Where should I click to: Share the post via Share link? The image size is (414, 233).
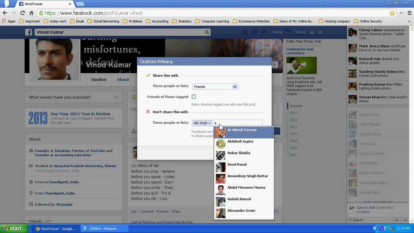click(176, 212)
